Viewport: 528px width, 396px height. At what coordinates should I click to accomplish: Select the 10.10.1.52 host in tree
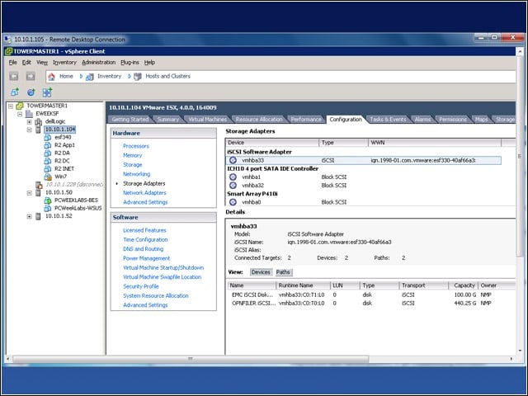pos(59,216)
